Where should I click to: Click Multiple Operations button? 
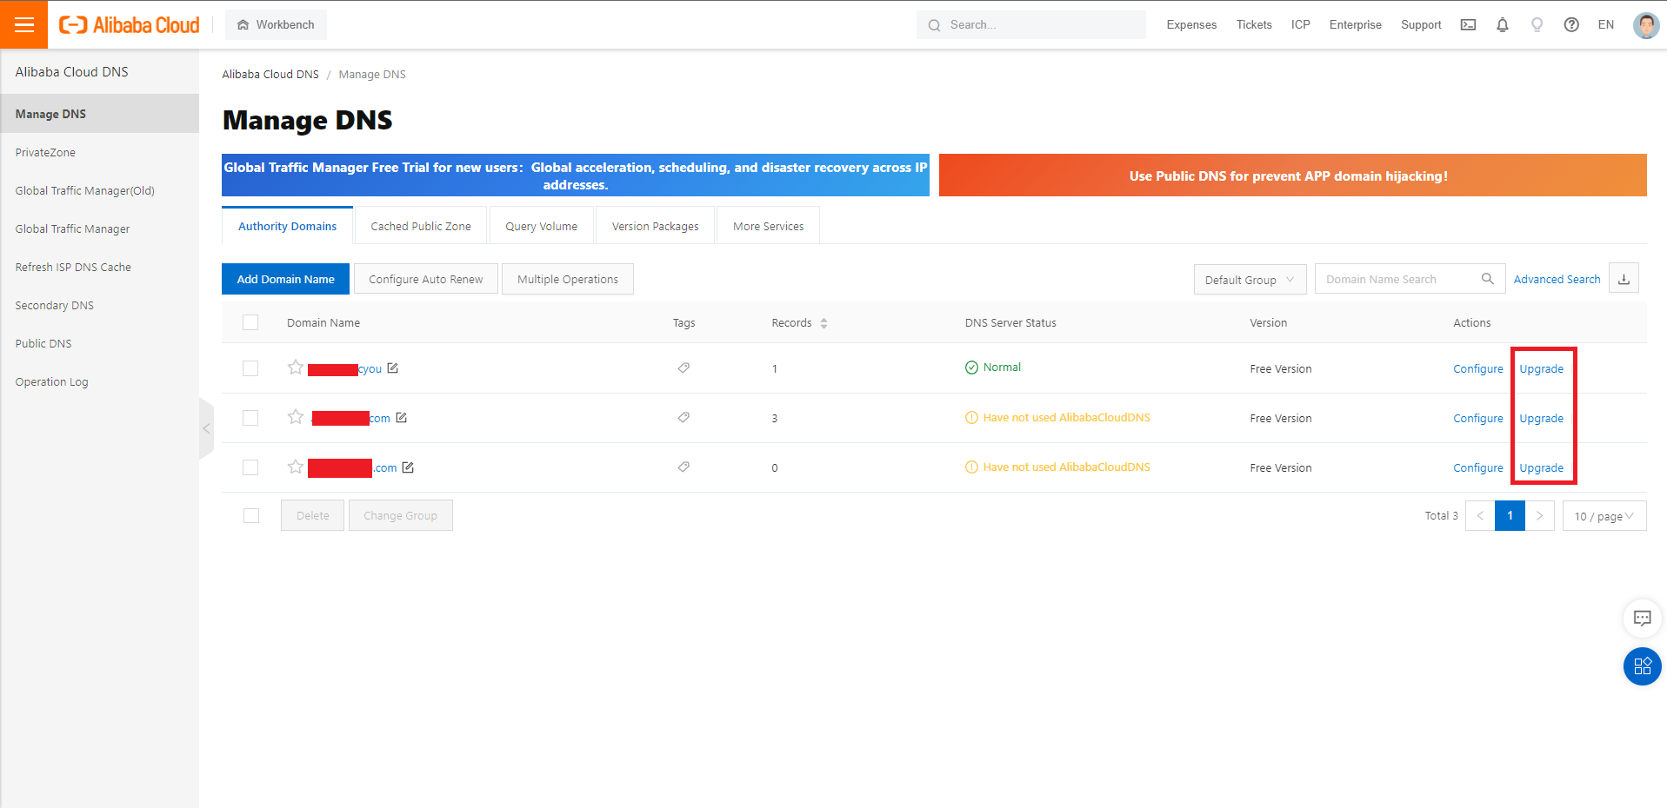(568, 279)
